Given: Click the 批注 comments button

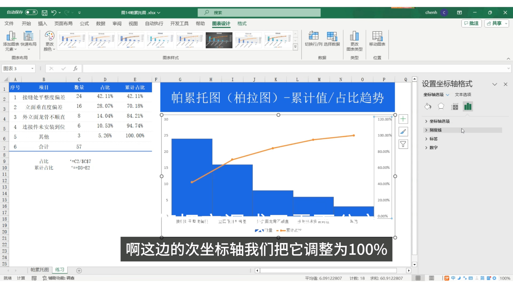Looking at the screenshot, I should pos(471,23).
